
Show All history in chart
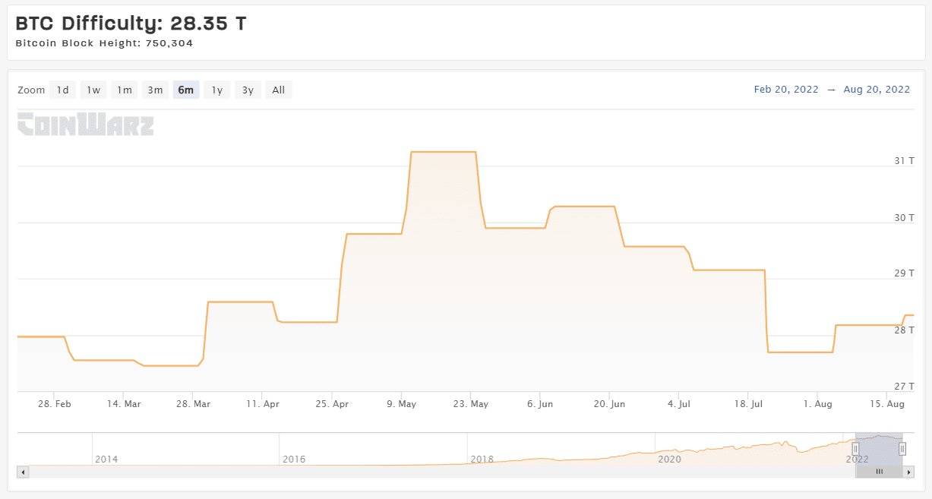pyautogui.click(x=279, y=90)
